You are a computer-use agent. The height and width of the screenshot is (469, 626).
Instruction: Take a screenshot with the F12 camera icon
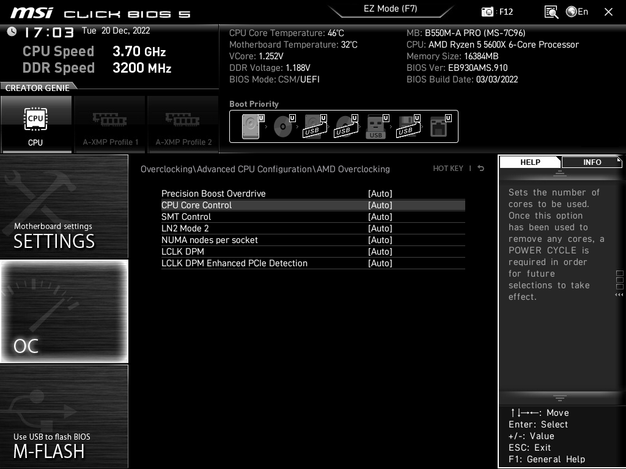(487, 12)
